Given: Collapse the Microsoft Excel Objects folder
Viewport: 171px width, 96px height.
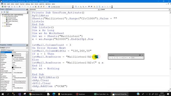Looking at the screenshot, I should [3, 16].
